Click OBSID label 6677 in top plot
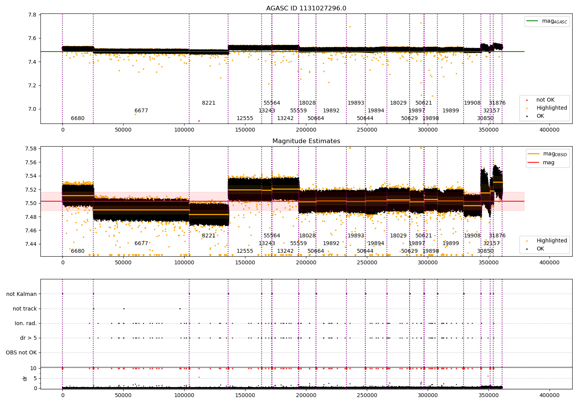This screenshot has height=404, width=578. [141, 111]
